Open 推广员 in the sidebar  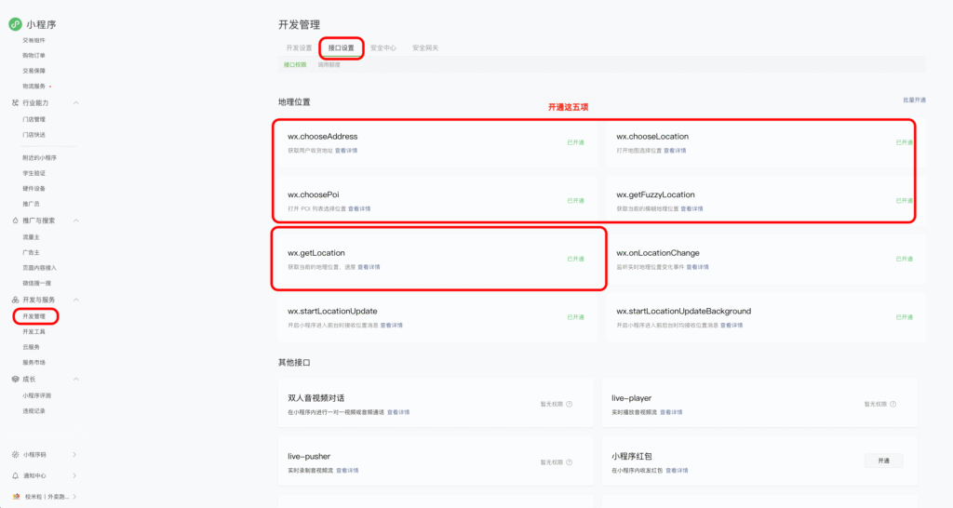pos(31,204)
